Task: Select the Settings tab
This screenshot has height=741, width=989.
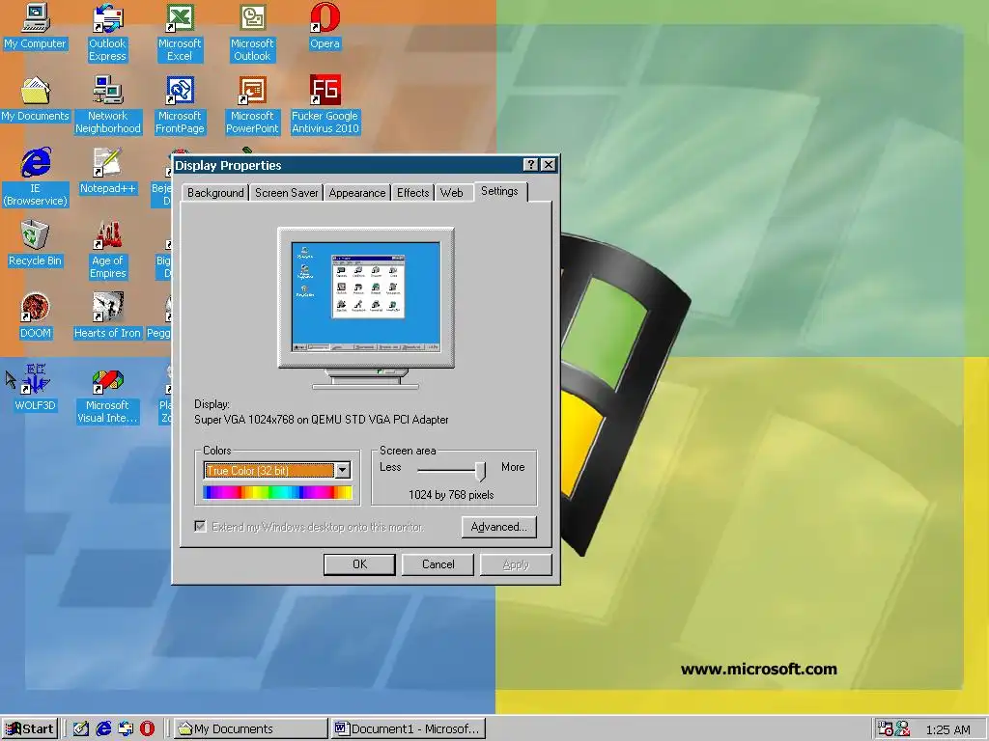Action: pyautogui.click(x=499, y=191)
